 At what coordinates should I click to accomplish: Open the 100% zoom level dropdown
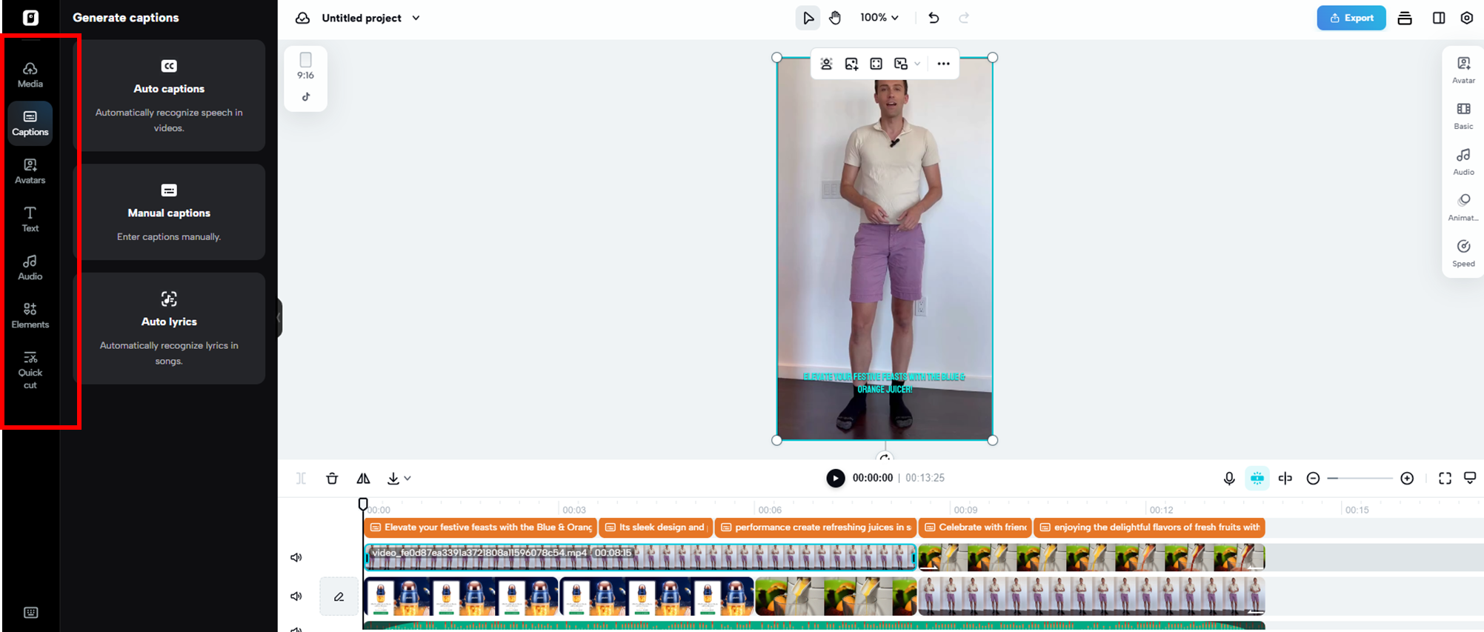[879, 18]
